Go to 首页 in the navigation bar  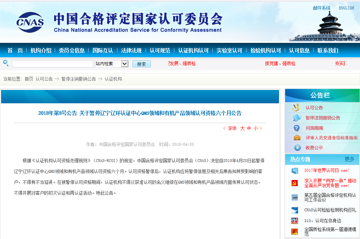(x=15, y=50)
